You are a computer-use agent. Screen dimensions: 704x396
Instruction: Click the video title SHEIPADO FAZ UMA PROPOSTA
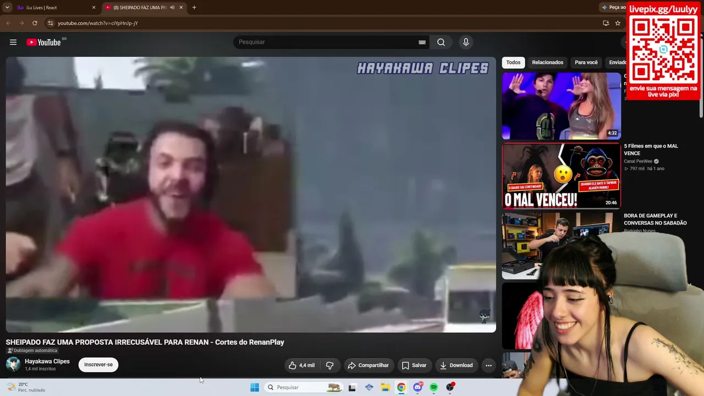[x=145, y=342]
